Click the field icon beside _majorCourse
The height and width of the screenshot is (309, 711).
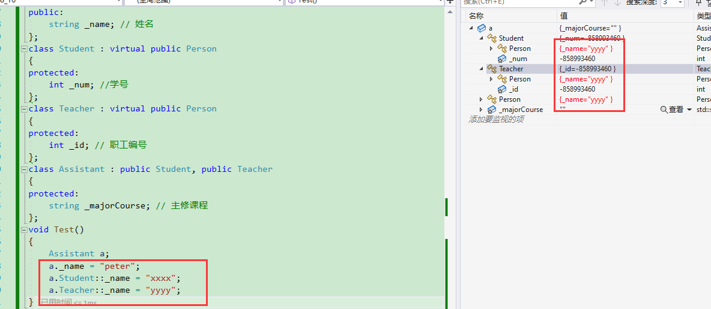pos(492,110)
